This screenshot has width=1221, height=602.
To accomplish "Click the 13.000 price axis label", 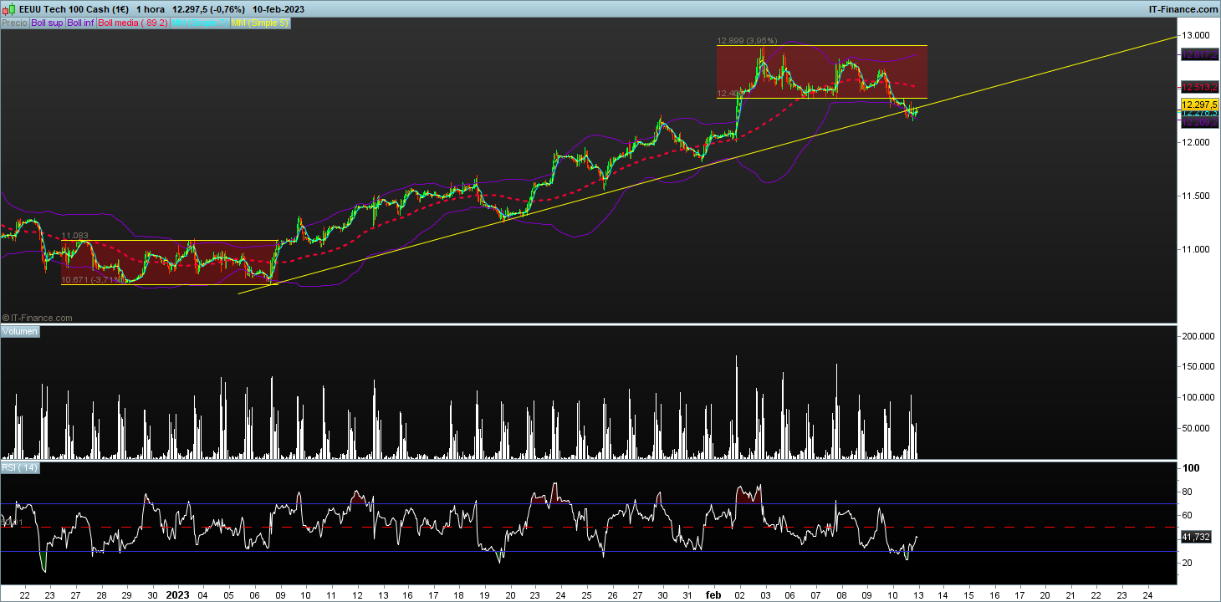I will [x=1197, y=35].
